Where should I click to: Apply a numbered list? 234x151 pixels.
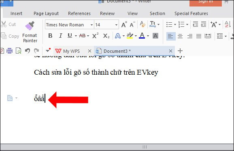(x=181, y=24)
